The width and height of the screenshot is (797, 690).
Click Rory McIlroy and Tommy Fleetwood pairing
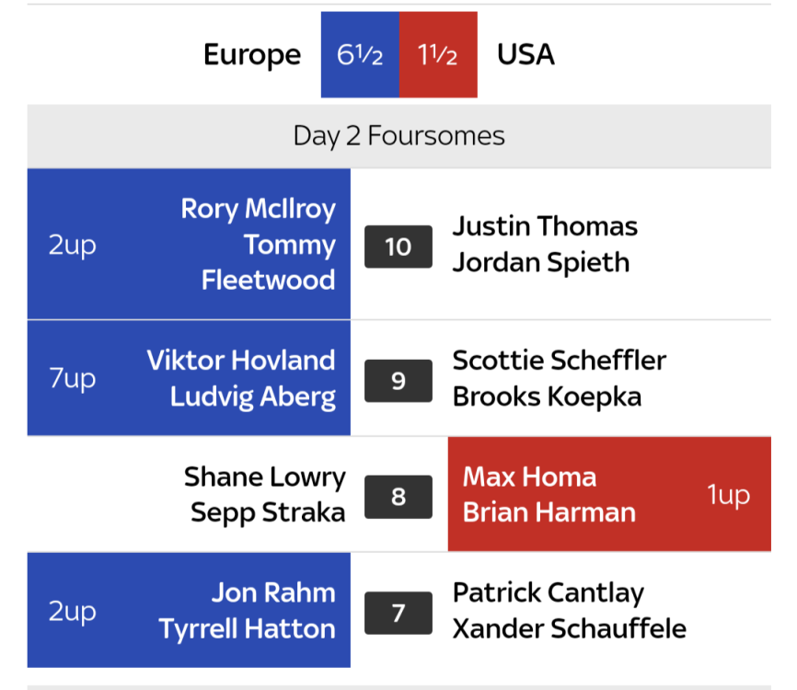point(258,245)
